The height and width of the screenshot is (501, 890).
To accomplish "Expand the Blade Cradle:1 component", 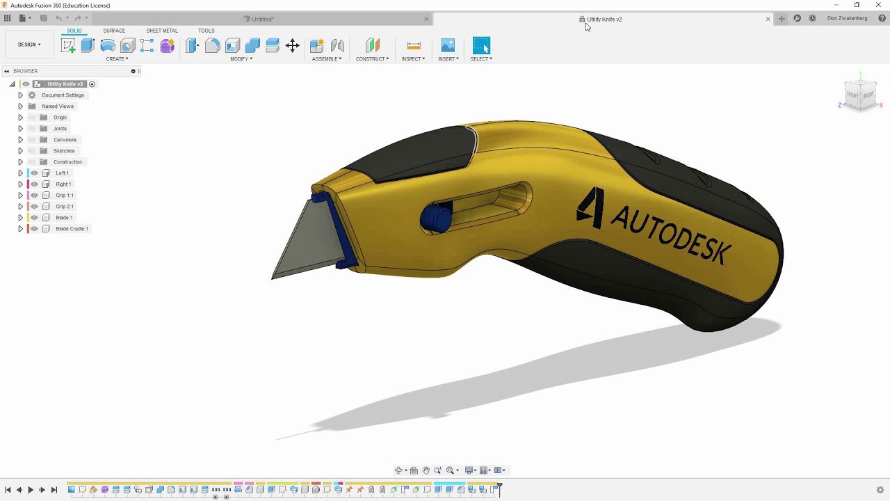I will (20, 229).
